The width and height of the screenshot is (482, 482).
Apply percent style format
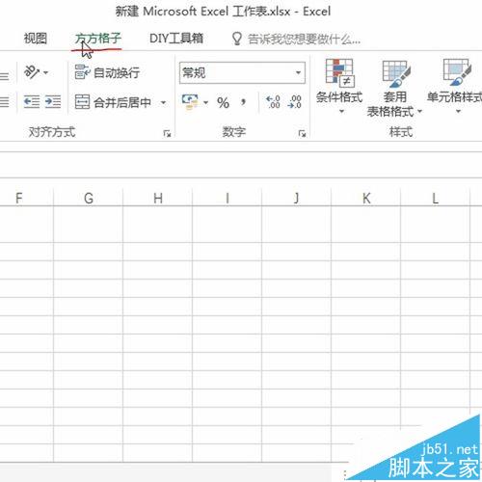pyautogui.click(x=223, y=103)
